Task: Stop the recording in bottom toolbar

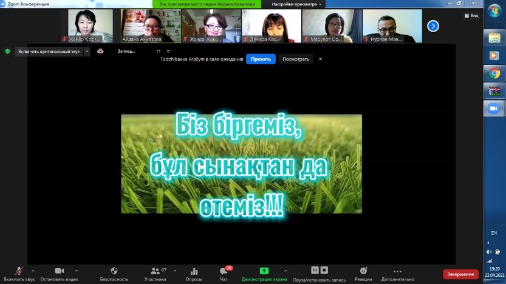Action: [x=324, y=270]
